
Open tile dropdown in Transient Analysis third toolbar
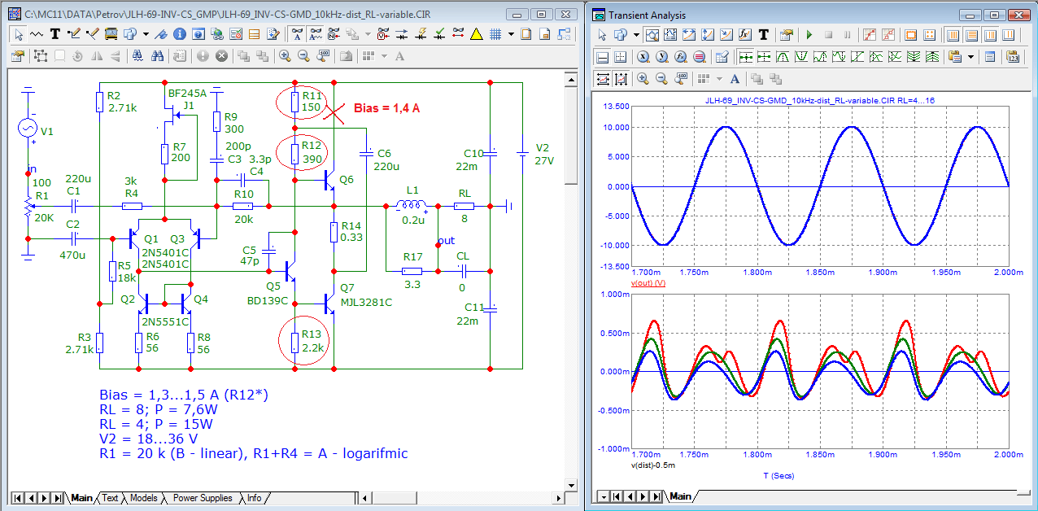point(720,79)
